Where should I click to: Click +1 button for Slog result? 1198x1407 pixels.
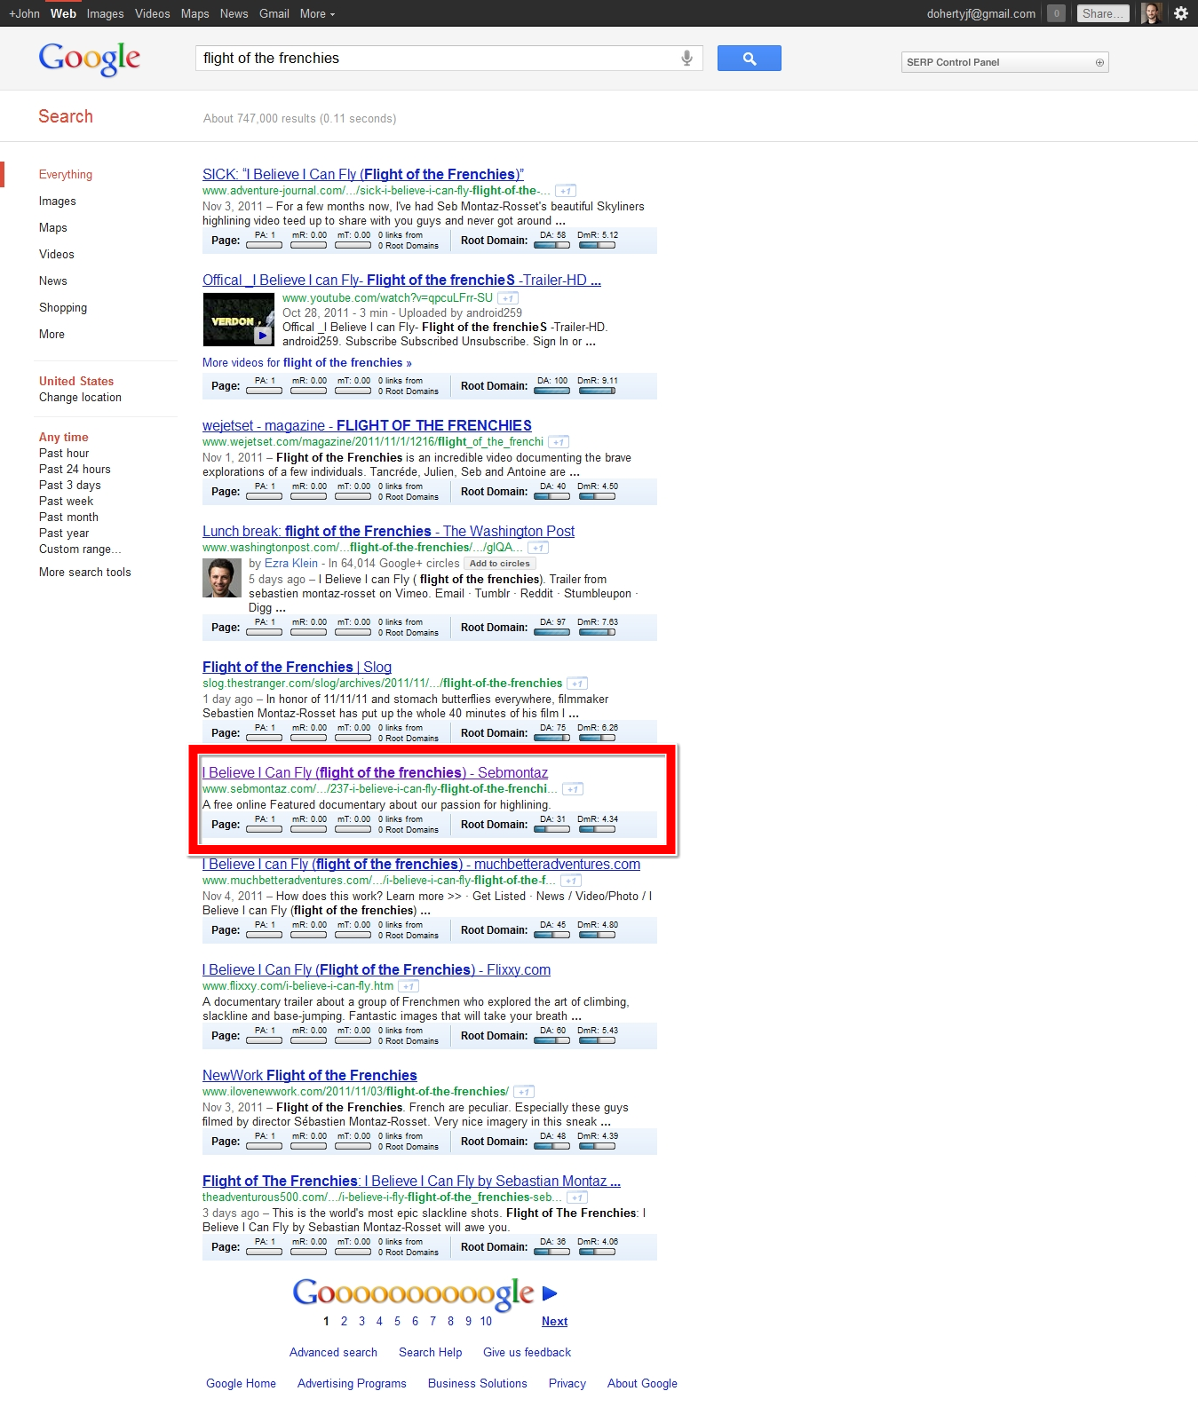pyautogui.click(x=577, y=684)
